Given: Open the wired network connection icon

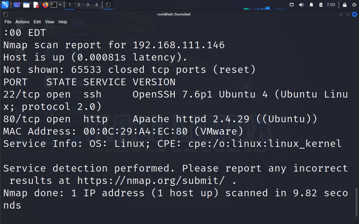Looking at the screenshot, I should tap(292, 5).
